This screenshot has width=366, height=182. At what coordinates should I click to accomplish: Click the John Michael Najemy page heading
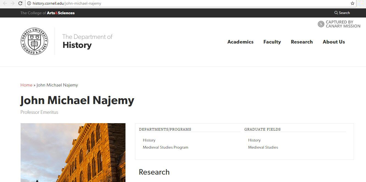[77, 100]
